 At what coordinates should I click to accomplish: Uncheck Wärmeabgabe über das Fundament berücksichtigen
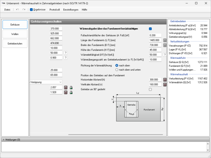click(x=150, y=29)
